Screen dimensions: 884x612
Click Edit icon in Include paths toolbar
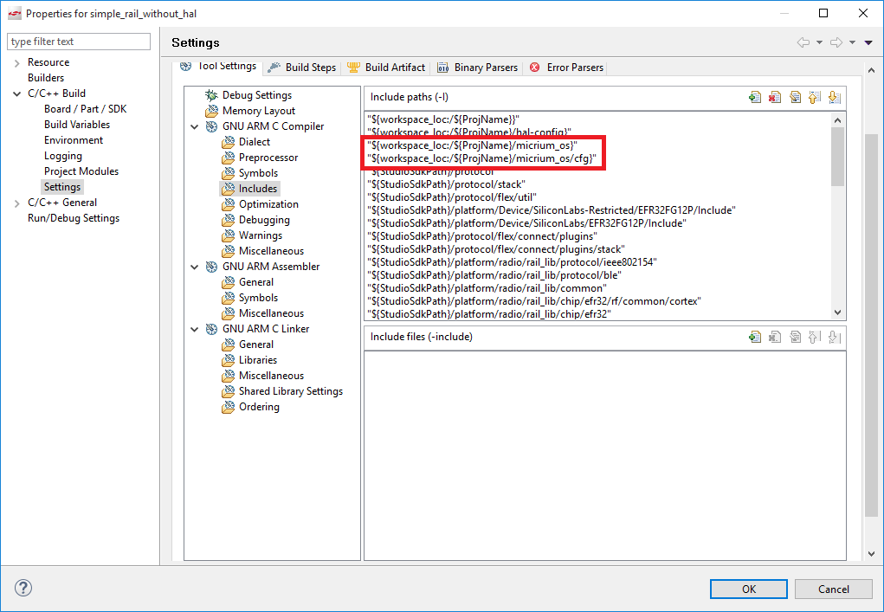coord(795,98)
